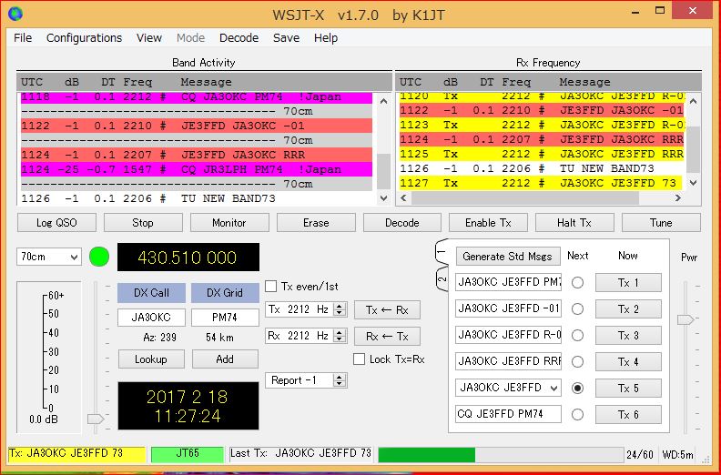Open the Configurations menu
This screenshot has height=475, width=721.
pyautogui.click(x=84, y=38)
